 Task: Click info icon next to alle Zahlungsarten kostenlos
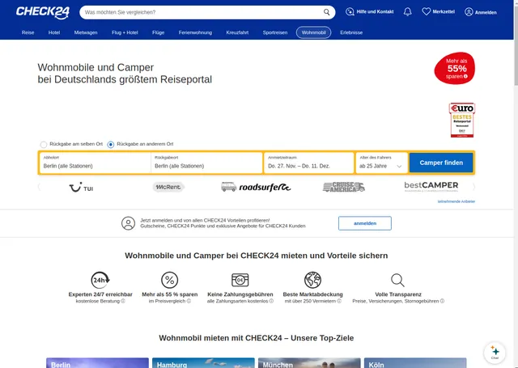[x=271, y=301]
